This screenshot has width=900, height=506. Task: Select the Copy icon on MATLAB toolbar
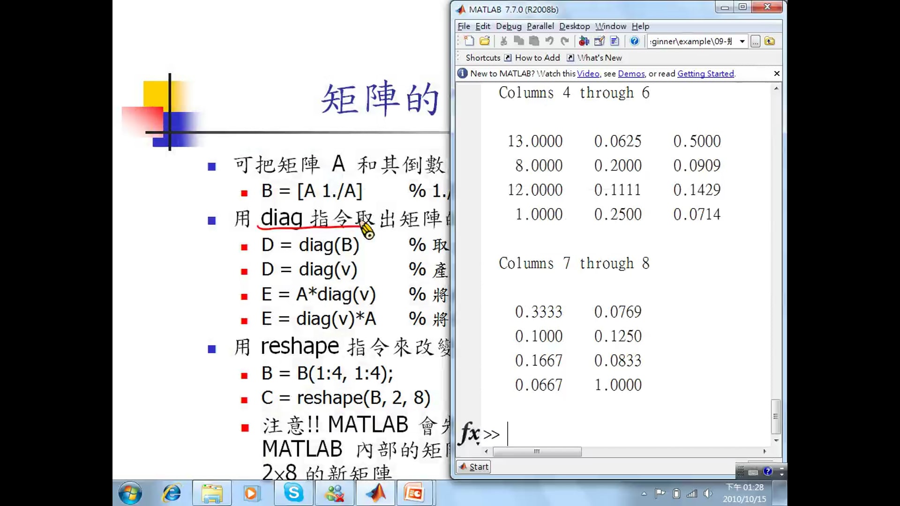tap(519, 41)
